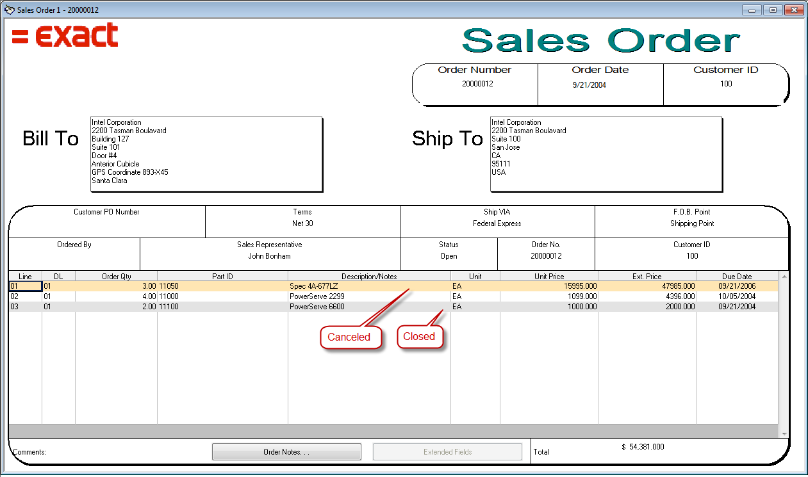
Task: Click the line items grid scroll down arrow
Action: (784, 433)
